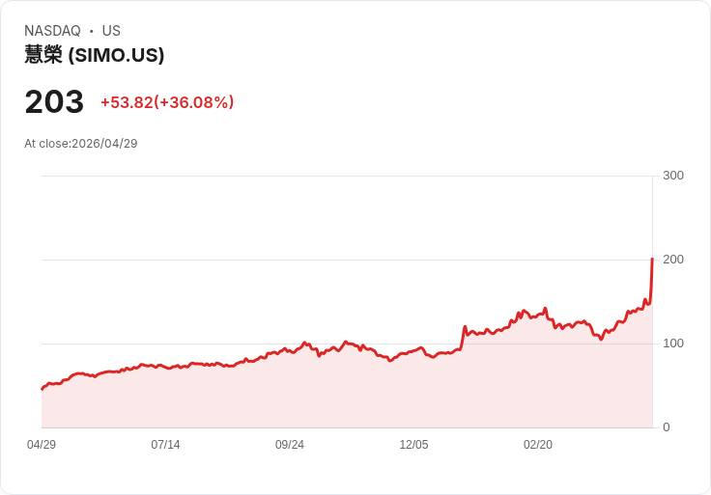Image resolution: width=711 pixels, height=495 pixels.
Task: Click the 200 price axis label
Action: [x=673, y=260]
